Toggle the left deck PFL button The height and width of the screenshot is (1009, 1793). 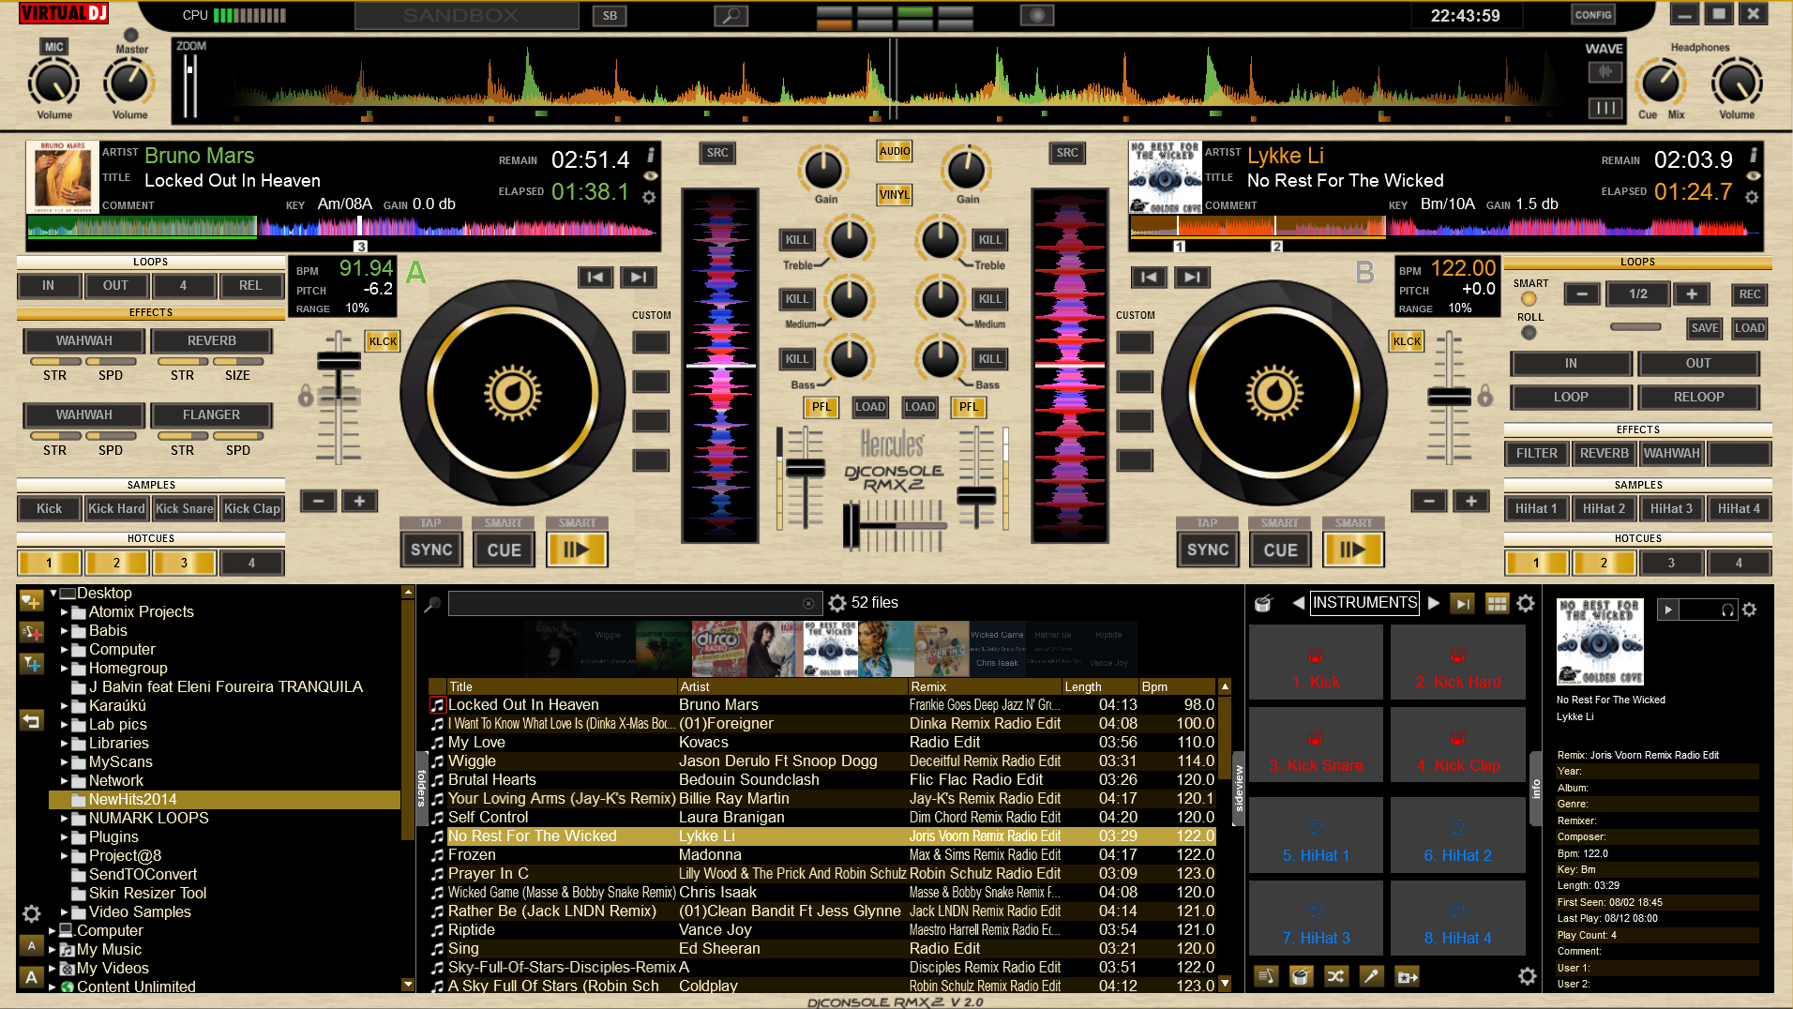click(821, 407)
